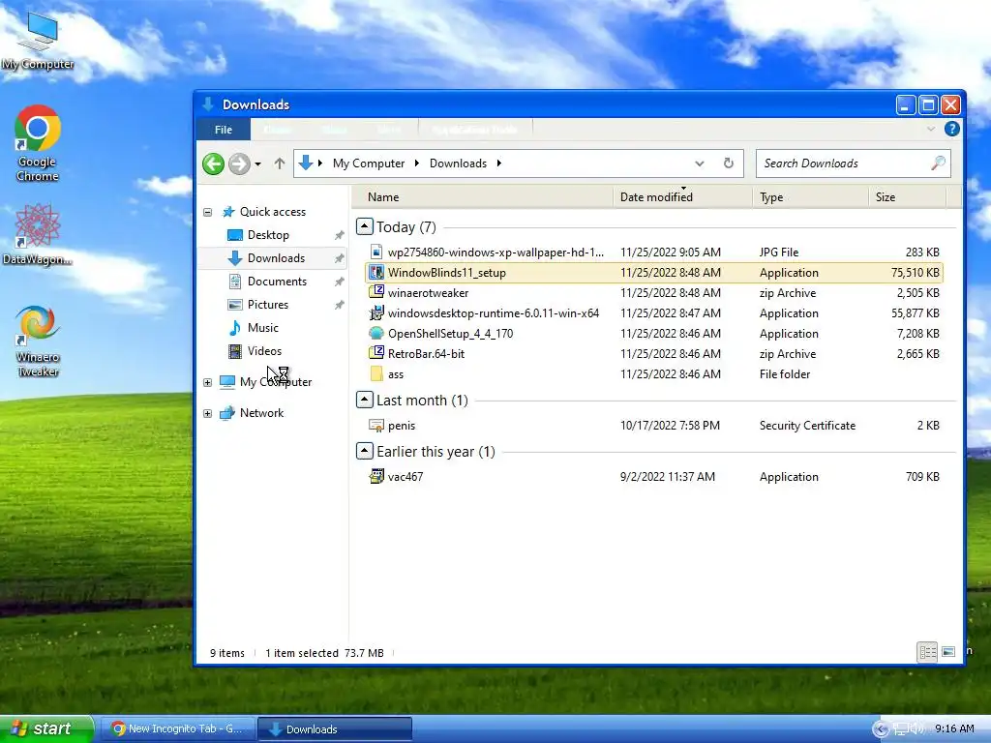Screen dimensions: 991x743
Task: Click My Computer in address breadcrumb
Action: pos(369,163)
